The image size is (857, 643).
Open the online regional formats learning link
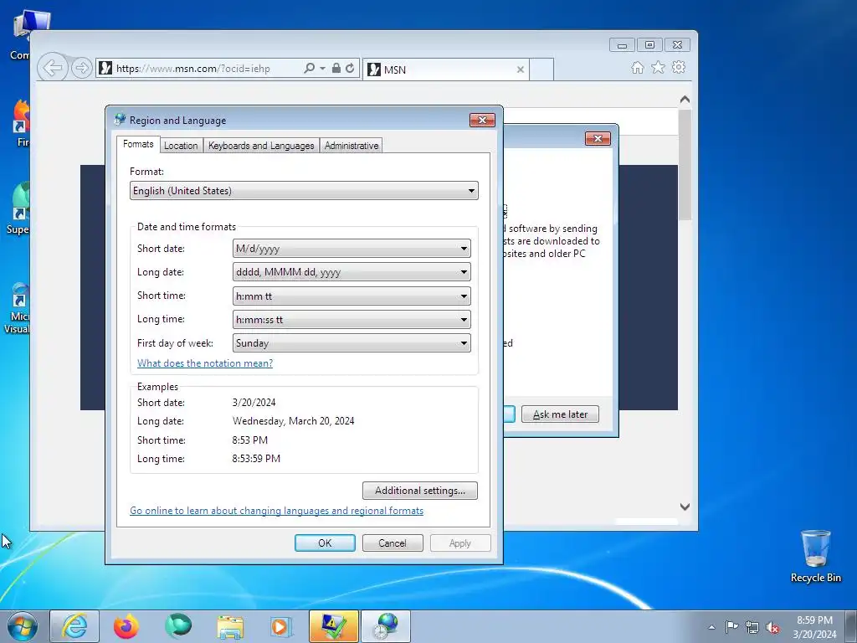click(276, 511)
